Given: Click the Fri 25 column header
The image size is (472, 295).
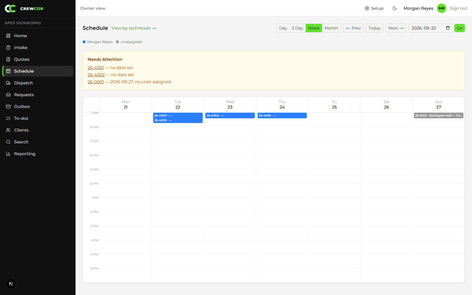Looking at the screenshot, I should pyautogui.click(x=334, y=105).
